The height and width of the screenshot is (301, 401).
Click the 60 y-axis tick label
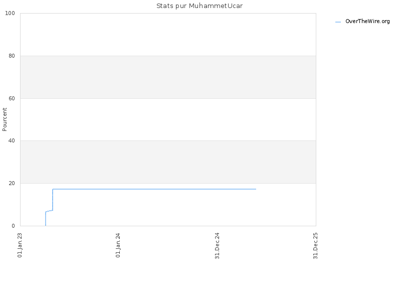[12, 98]
